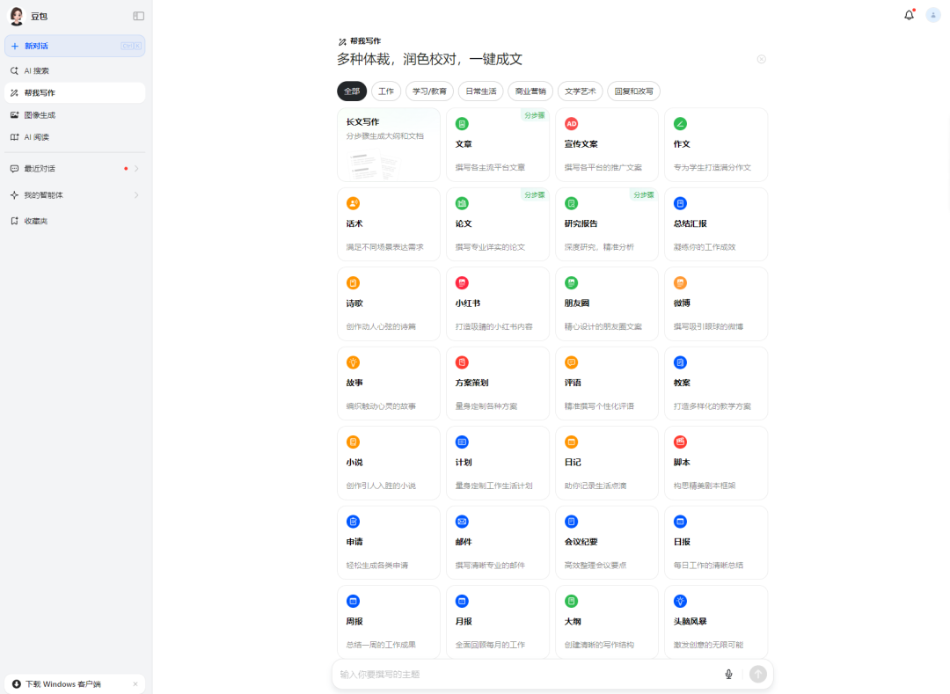Open the 长文写作 card

(x=388, y=144)
